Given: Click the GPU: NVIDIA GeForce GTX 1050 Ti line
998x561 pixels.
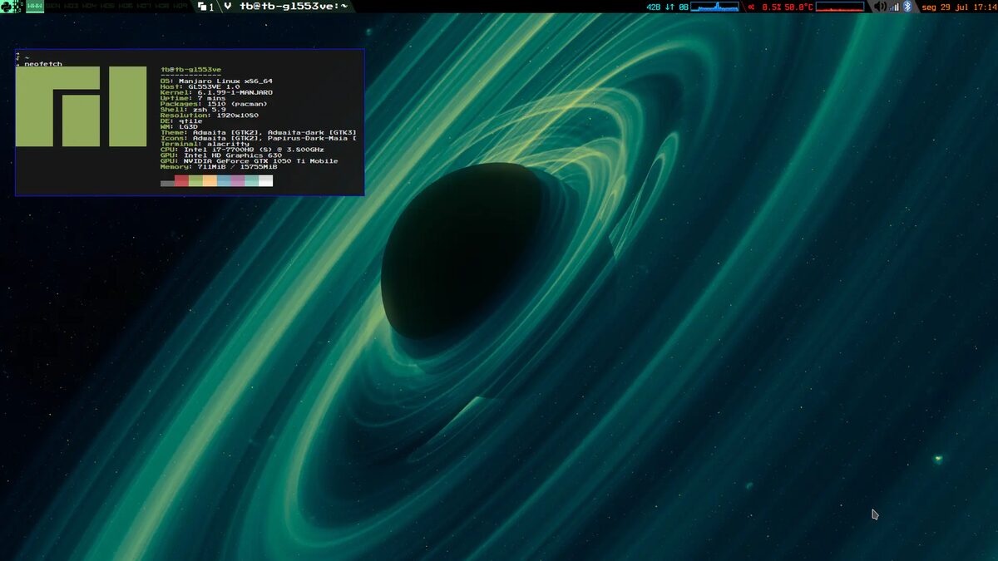Looking at the screenshot, I should click(249, 161).
